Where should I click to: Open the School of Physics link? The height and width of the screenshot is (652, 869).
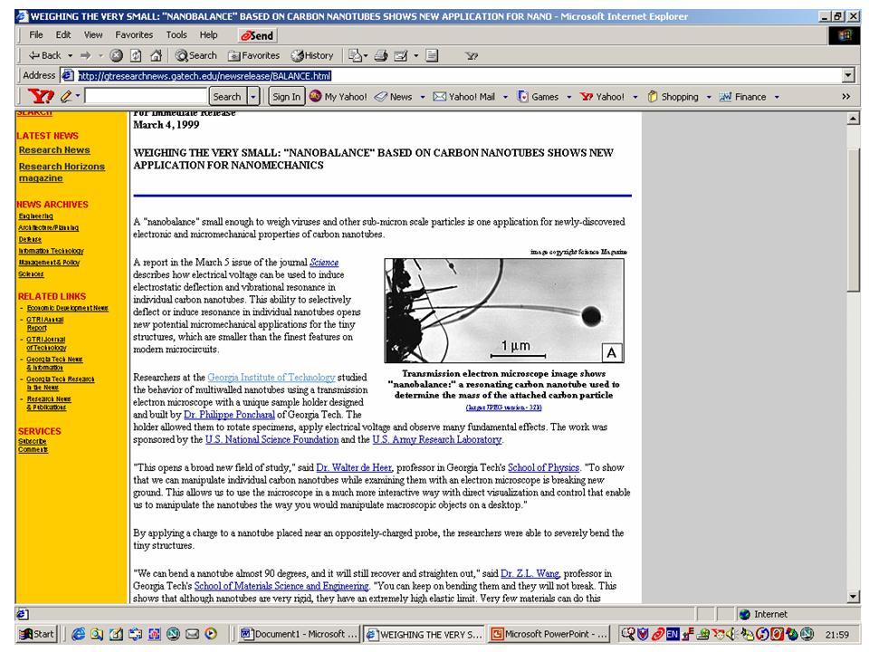point(543,467)
